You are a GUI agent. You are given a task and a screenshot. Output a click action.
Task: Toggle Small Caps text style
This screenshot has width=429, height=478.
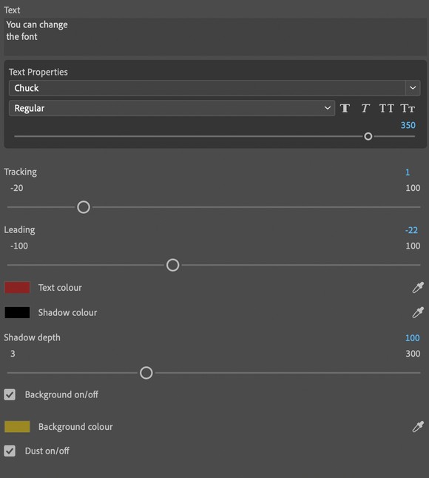coord(408,108)
